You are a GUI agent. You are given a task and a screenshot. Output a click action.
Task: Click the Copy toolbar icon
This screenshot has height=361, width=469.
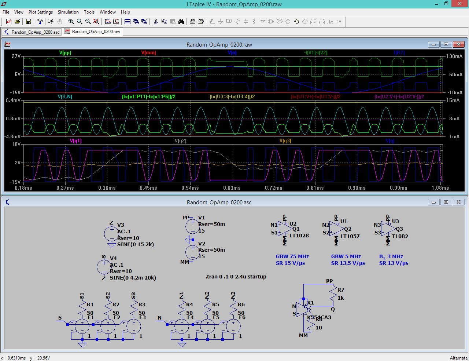click(x=164, y=22)
